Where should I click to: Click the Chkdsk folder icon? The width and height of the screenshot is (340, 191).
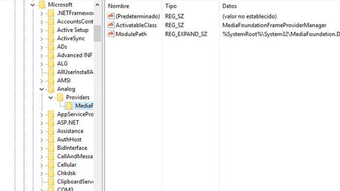(51, 173)
